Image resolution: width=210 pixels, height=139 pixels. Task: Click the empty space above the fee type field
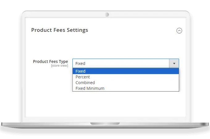click(124, 48)
